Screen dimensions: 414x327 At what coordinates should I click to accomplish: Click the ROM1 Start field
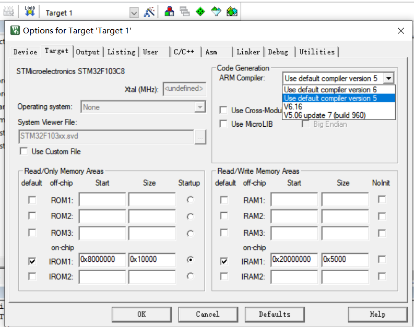[102, 199]
